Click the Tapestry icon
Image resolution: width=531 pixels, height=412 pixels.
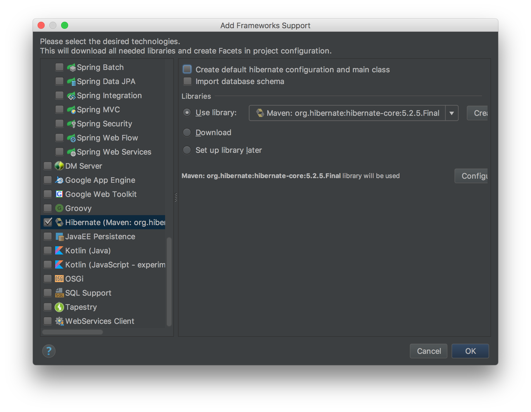tap(59, 307)
